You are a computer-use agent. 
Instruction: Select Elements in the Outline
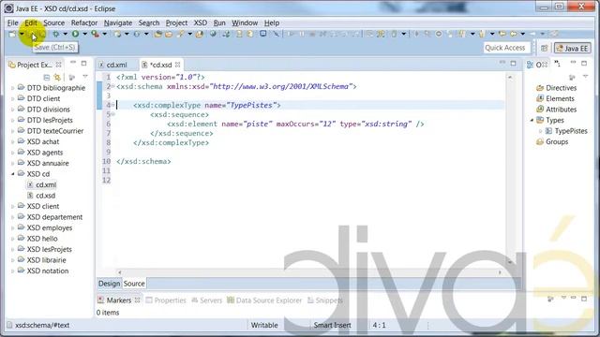[x=555, y=98]
